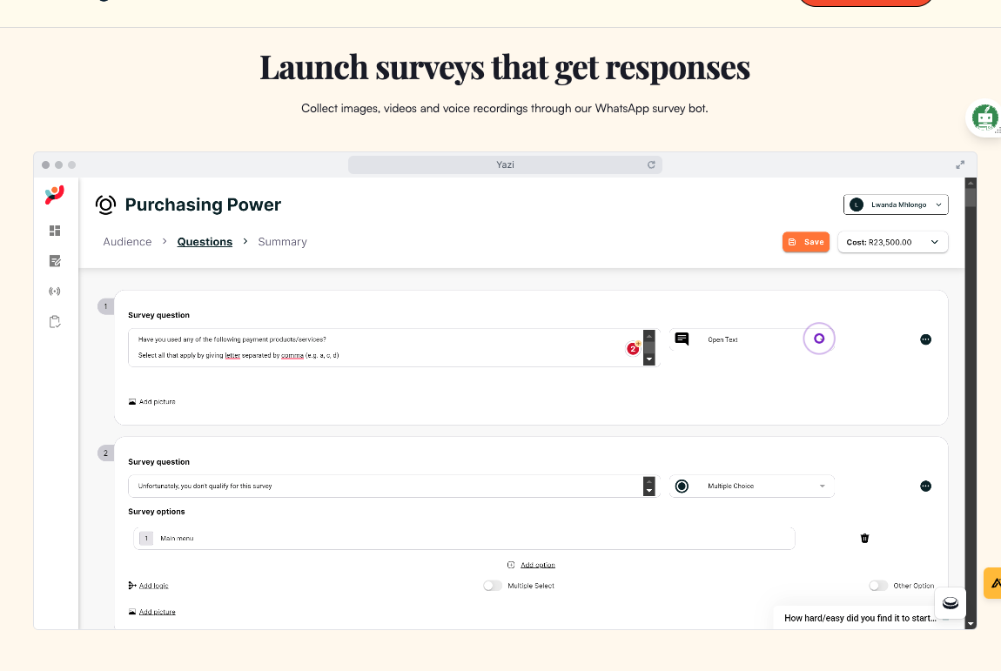This screenshot has width=1001, height=671.
Task: Open the green chatbot widget icon
Action: coord(984,117)
